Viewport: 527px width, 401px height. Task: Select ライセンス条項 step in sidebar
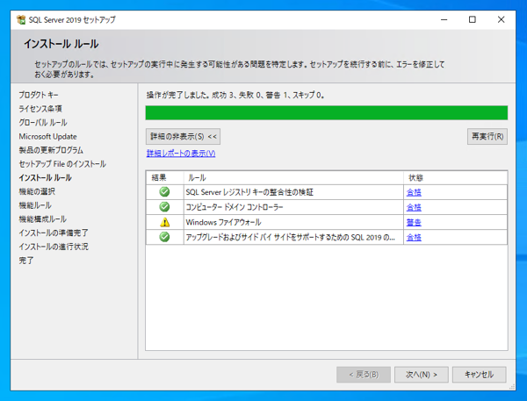(40, 109)
